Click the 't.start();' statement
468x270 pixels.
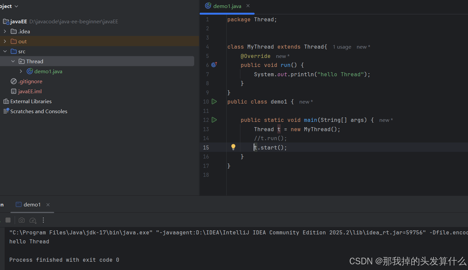(x=270, y=147)
